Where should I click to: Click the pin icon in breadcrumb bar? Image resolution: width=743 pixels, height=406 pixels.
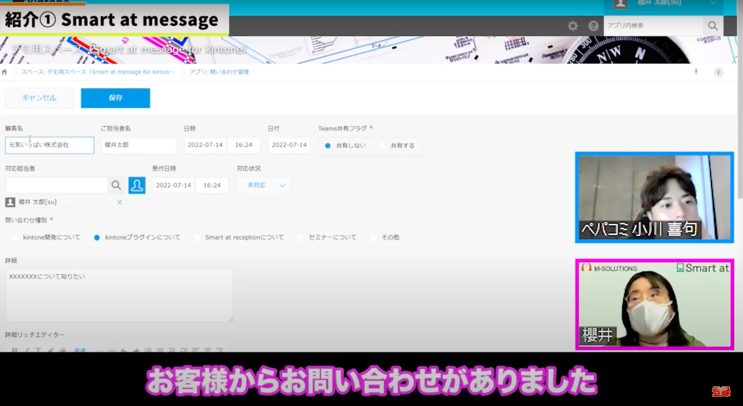point(696,72)
